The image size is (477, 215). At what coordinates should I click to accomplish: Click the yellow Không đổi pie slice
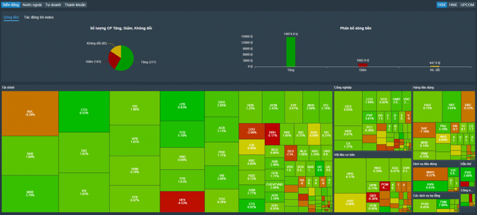click(x=116, y=49)
